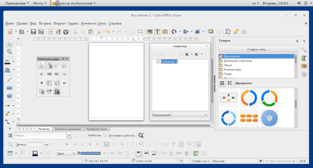
Task: Click the Properties wrench icon in sidebar
Action: 304,50
